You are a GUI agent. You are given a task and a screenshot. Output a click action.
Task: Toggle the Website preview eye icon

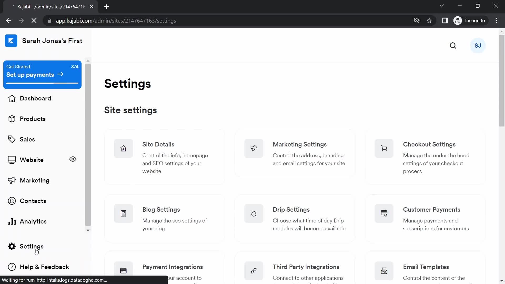[73, 159]
